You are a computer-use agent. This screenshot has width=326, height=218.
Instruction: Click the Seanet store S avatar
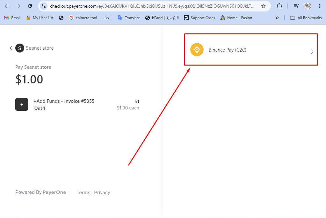coord(20,48)
